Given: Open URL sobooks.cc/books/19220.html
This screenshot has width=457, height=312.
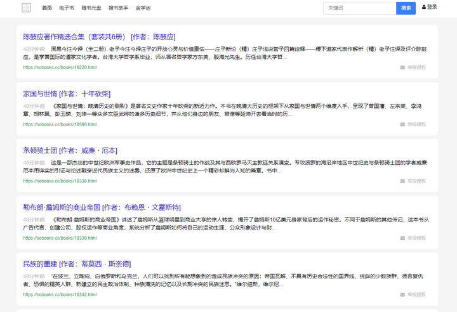Looking at the screenshot, I should 60,67.
